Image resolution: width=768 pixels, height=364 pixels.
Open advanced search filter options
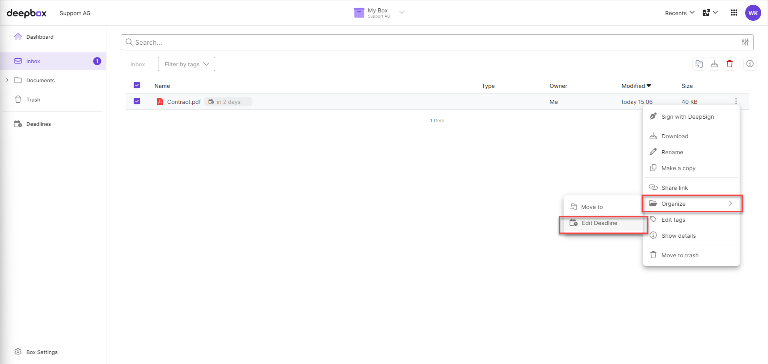[x=745, y=42]
